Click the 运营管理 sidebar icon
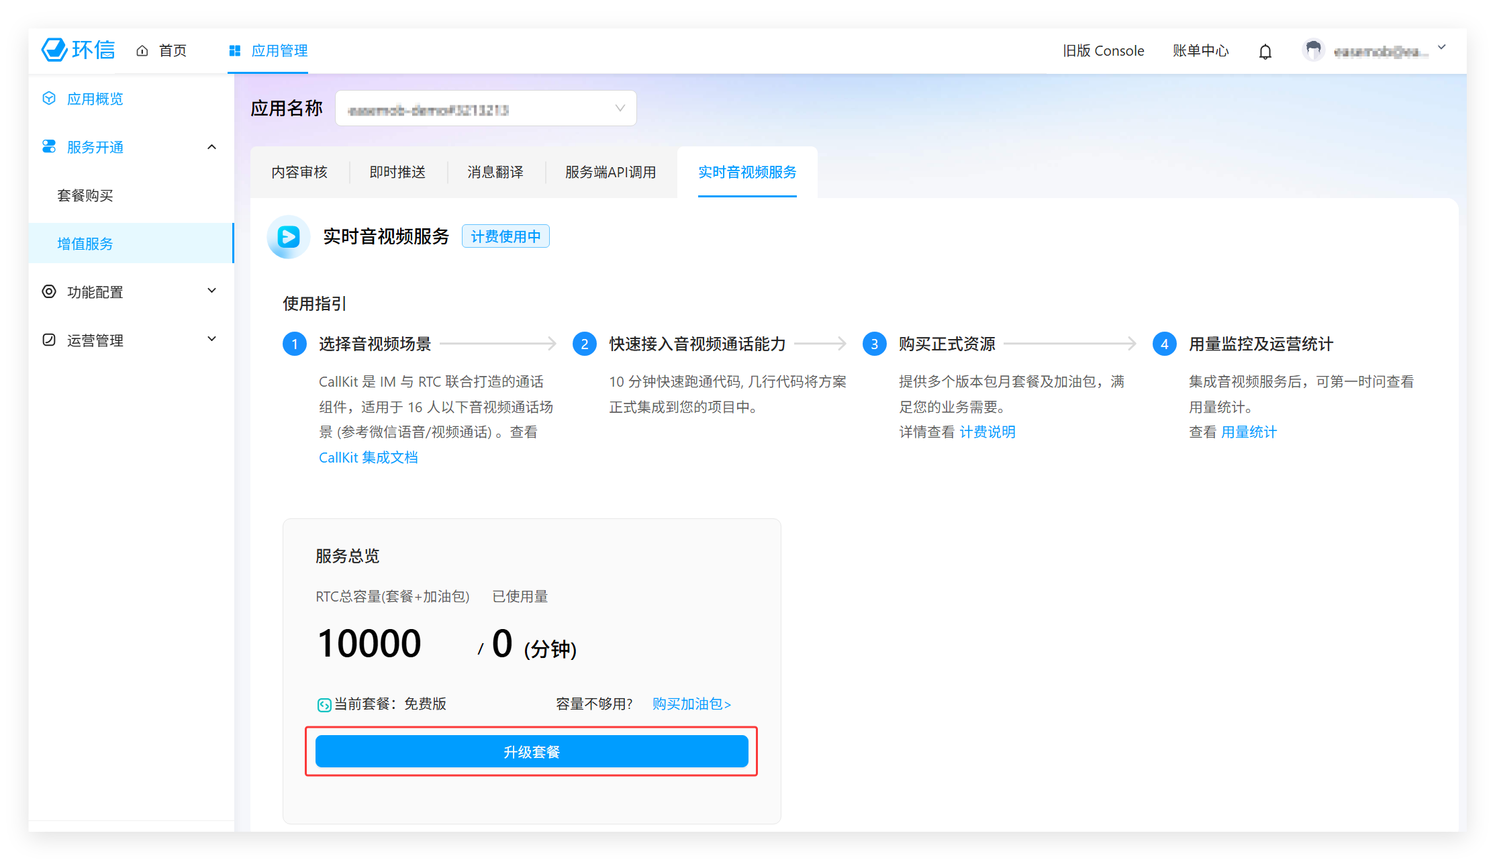Screen dimensions: 1495x860 point(49,340)
